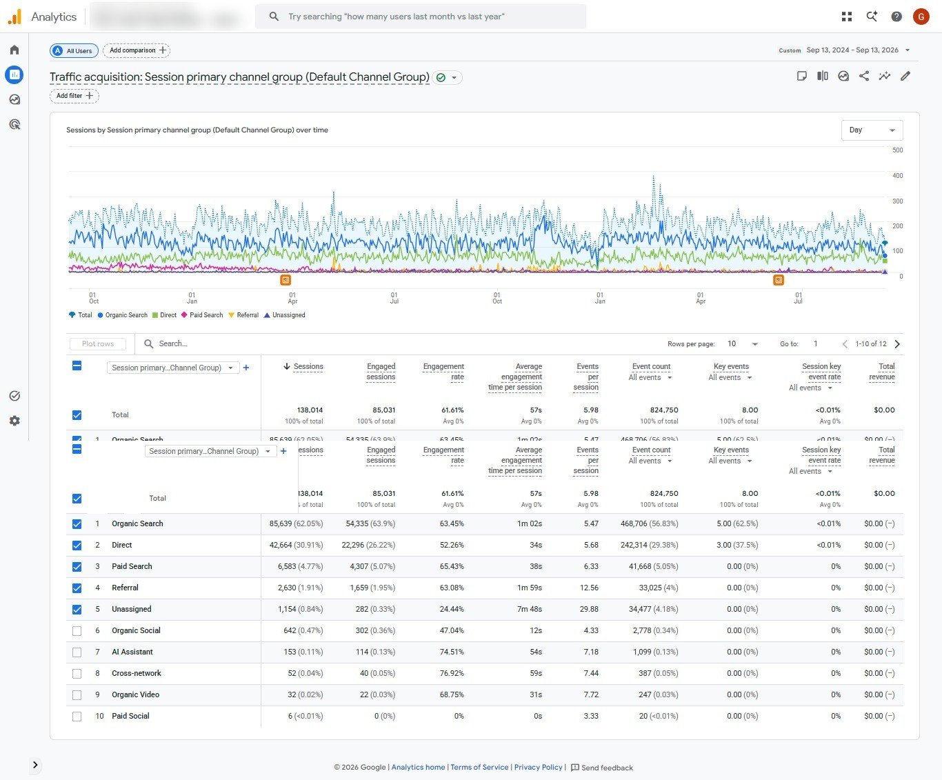Uncheck the Unassigned row checkbox
Viewport: 942px width, 780px height.
point(77,610)
